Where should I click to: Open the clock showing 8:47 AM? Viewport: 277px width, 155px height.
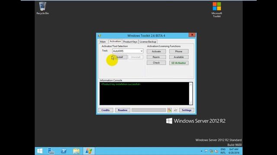coord(234,151)
